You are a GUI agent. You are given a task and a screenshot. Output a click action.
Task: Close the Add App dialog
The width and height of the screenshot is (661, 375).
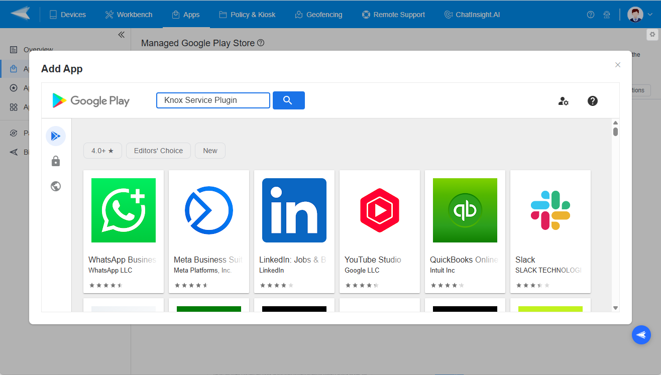point(618,65)
